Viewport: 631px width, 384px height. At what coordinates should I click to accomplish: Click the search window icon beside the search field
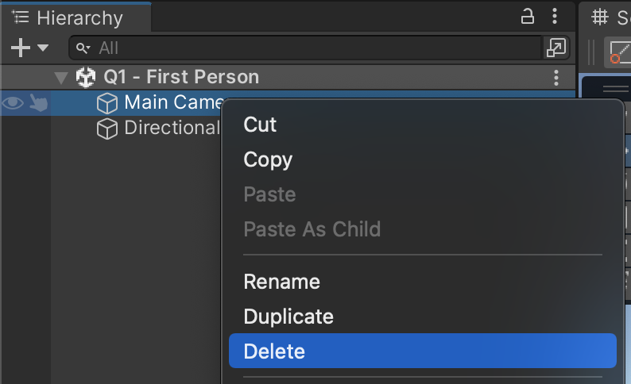pos(555,48)
